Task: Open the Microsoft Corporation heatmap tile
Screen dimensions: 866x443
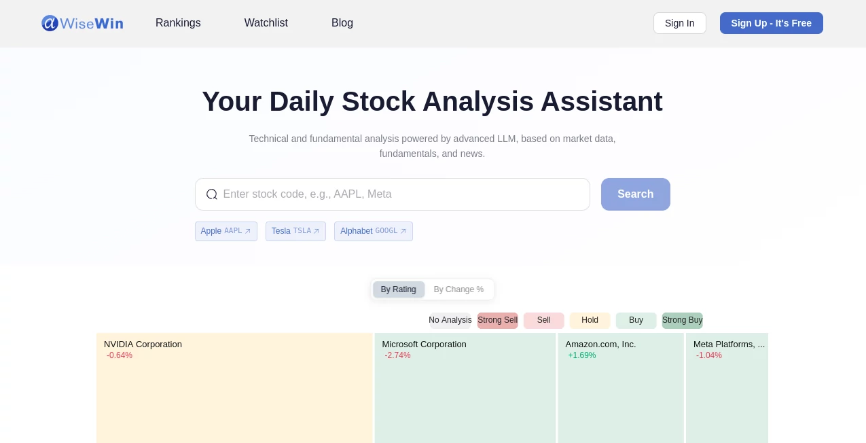Action: 465,387
